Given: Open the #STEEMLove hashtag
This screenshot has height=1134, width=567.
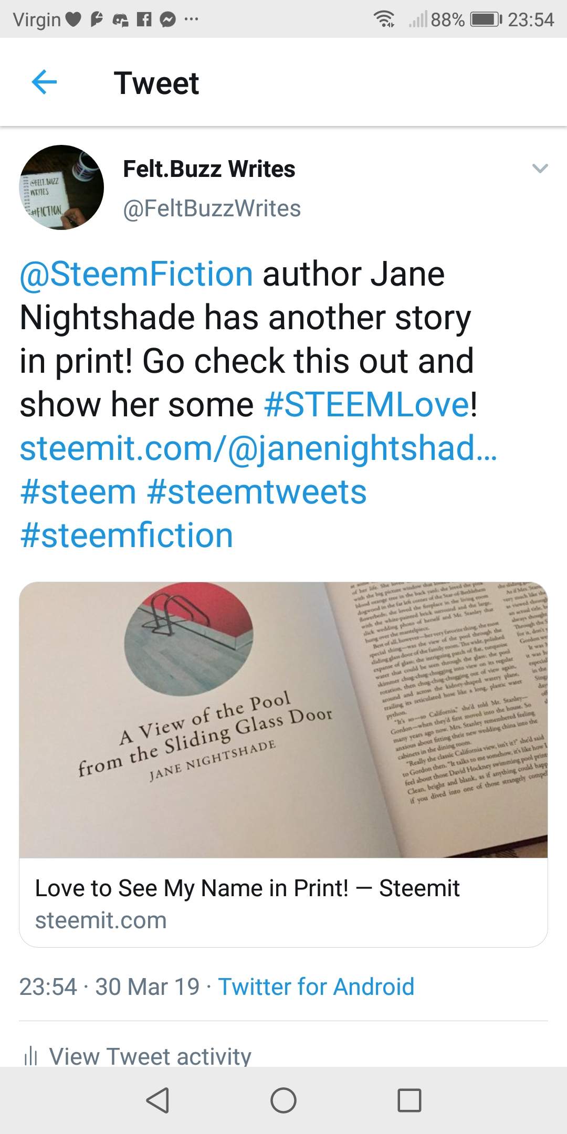Looking at the screenshot, I should point(367,405).
